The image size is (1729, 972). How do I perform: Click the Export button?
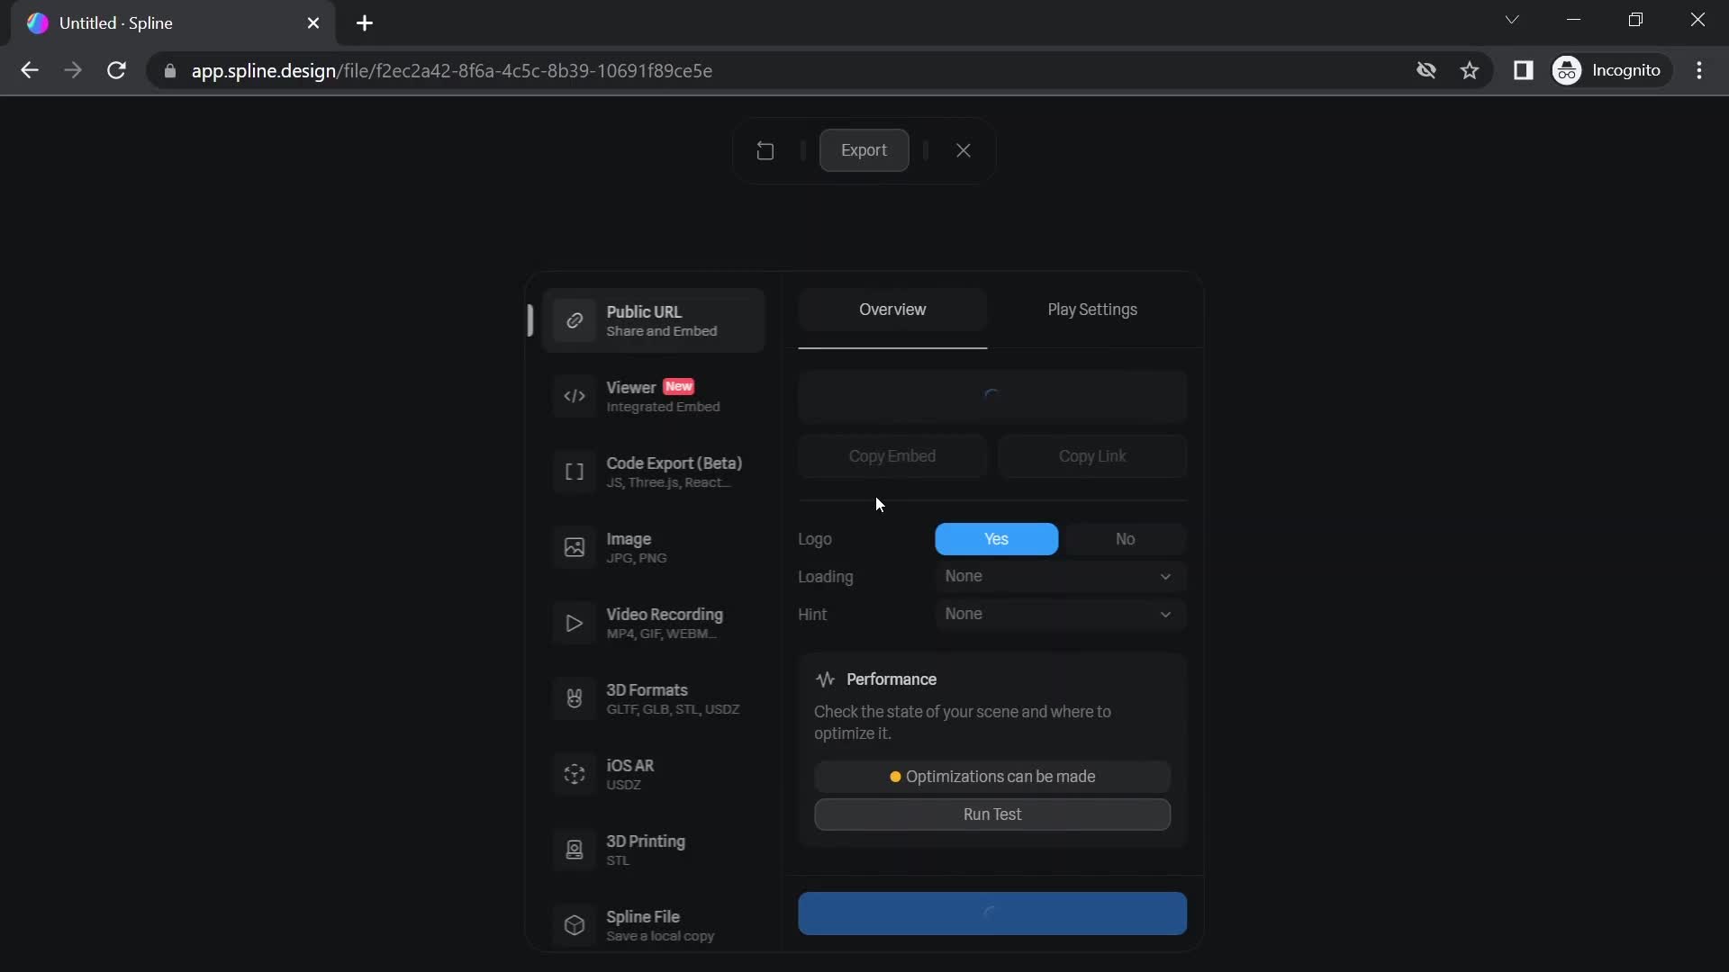pyautogui.click(x=864, y=150)
